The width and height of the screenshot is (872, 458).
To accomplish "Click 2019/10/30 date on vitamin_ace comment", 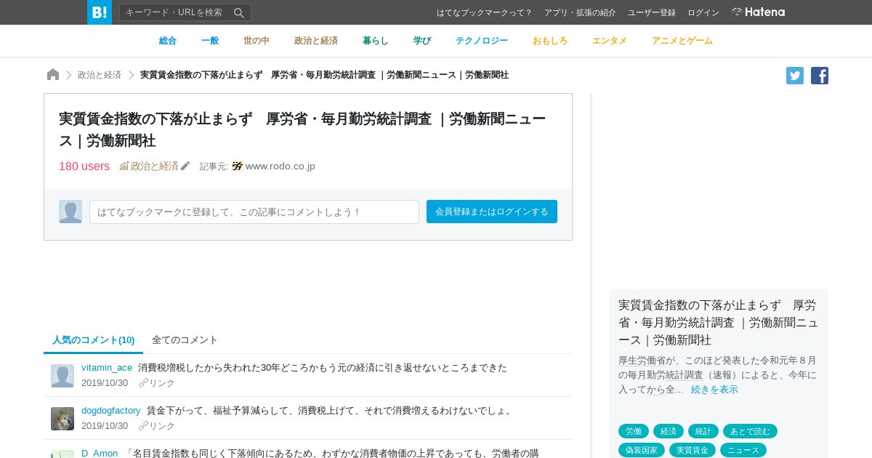I will point(105,382).
